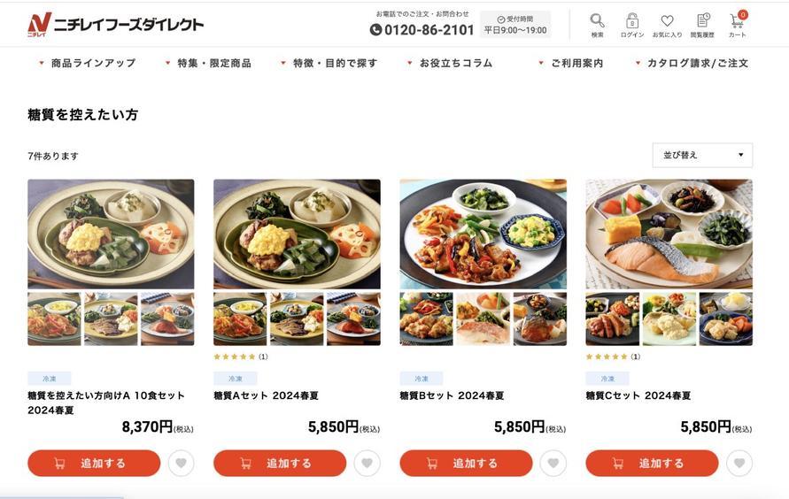Click the Nichirei Foods Direct logo
789x499 pixels.
point(116,24)
